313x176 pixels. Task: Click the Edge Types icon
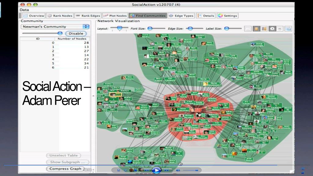pyautogui.click(x=171, y=16)
